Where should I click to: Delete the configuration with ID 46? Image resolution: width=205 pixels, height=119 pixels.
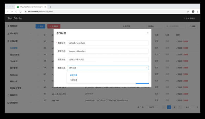(185, 48)
